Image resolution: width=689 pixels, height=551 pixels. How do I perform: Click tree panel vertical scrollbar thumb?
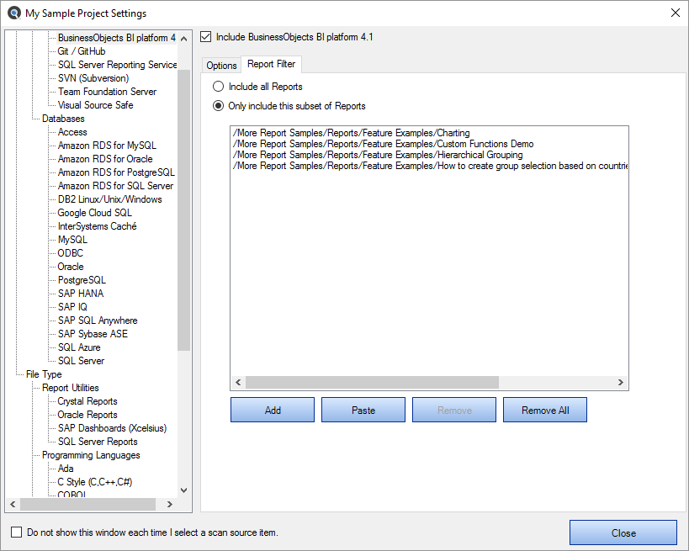click(183, 210)
